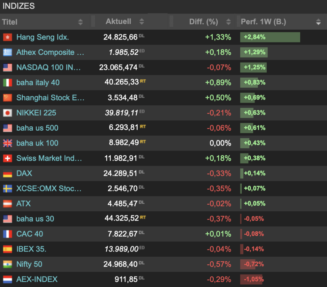Sort table by Titel column arrows
This screenshot has width=327, height=287.
click(x=80, y=22)
